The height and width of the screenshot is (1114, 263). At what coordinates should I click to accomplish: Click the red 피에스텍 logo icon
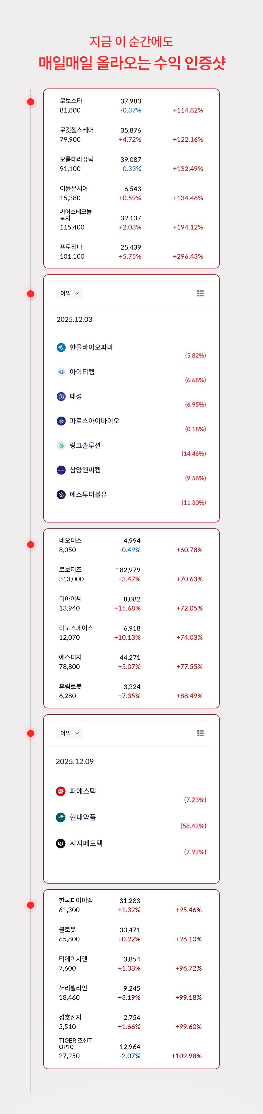click(x=61, y=791)
